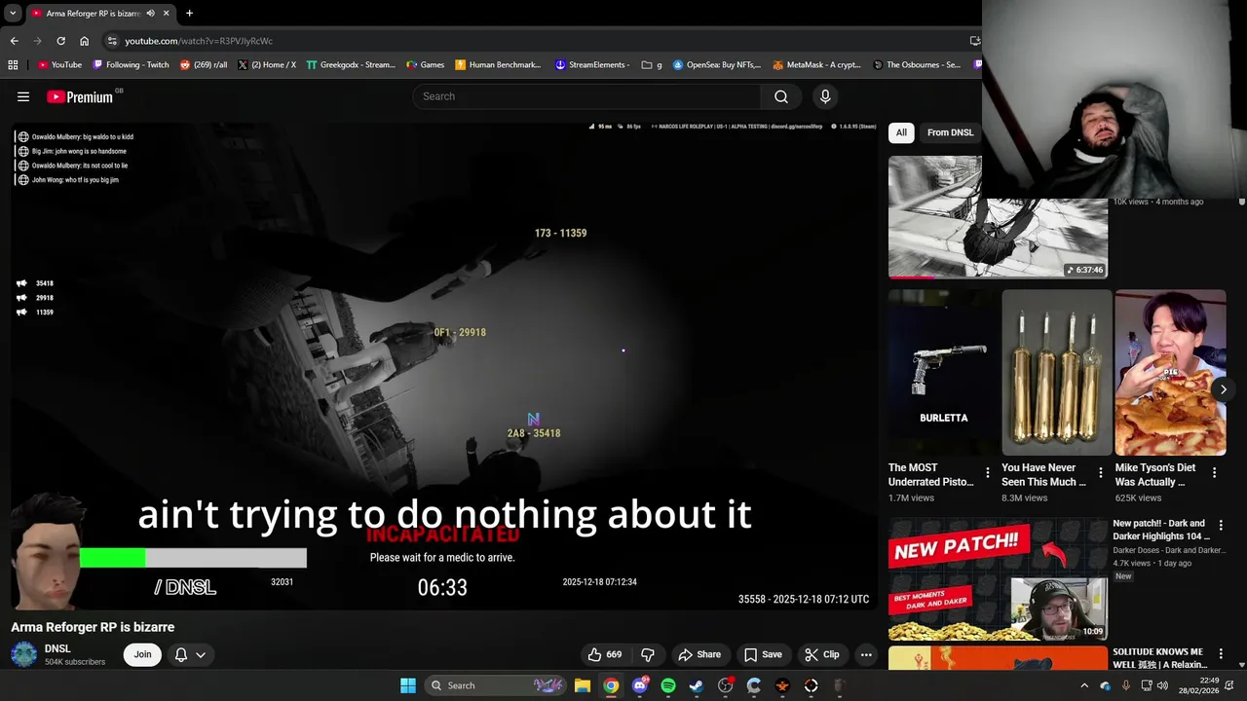
Task: Click the Windows taskbar search box
Action: 496,685
